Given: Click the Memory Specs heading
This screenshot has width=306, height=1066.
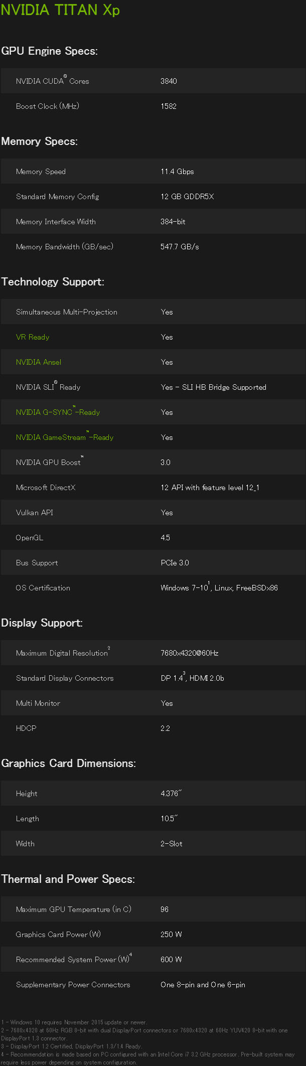Looking at the screenshot, I should [x=39, y=141].
